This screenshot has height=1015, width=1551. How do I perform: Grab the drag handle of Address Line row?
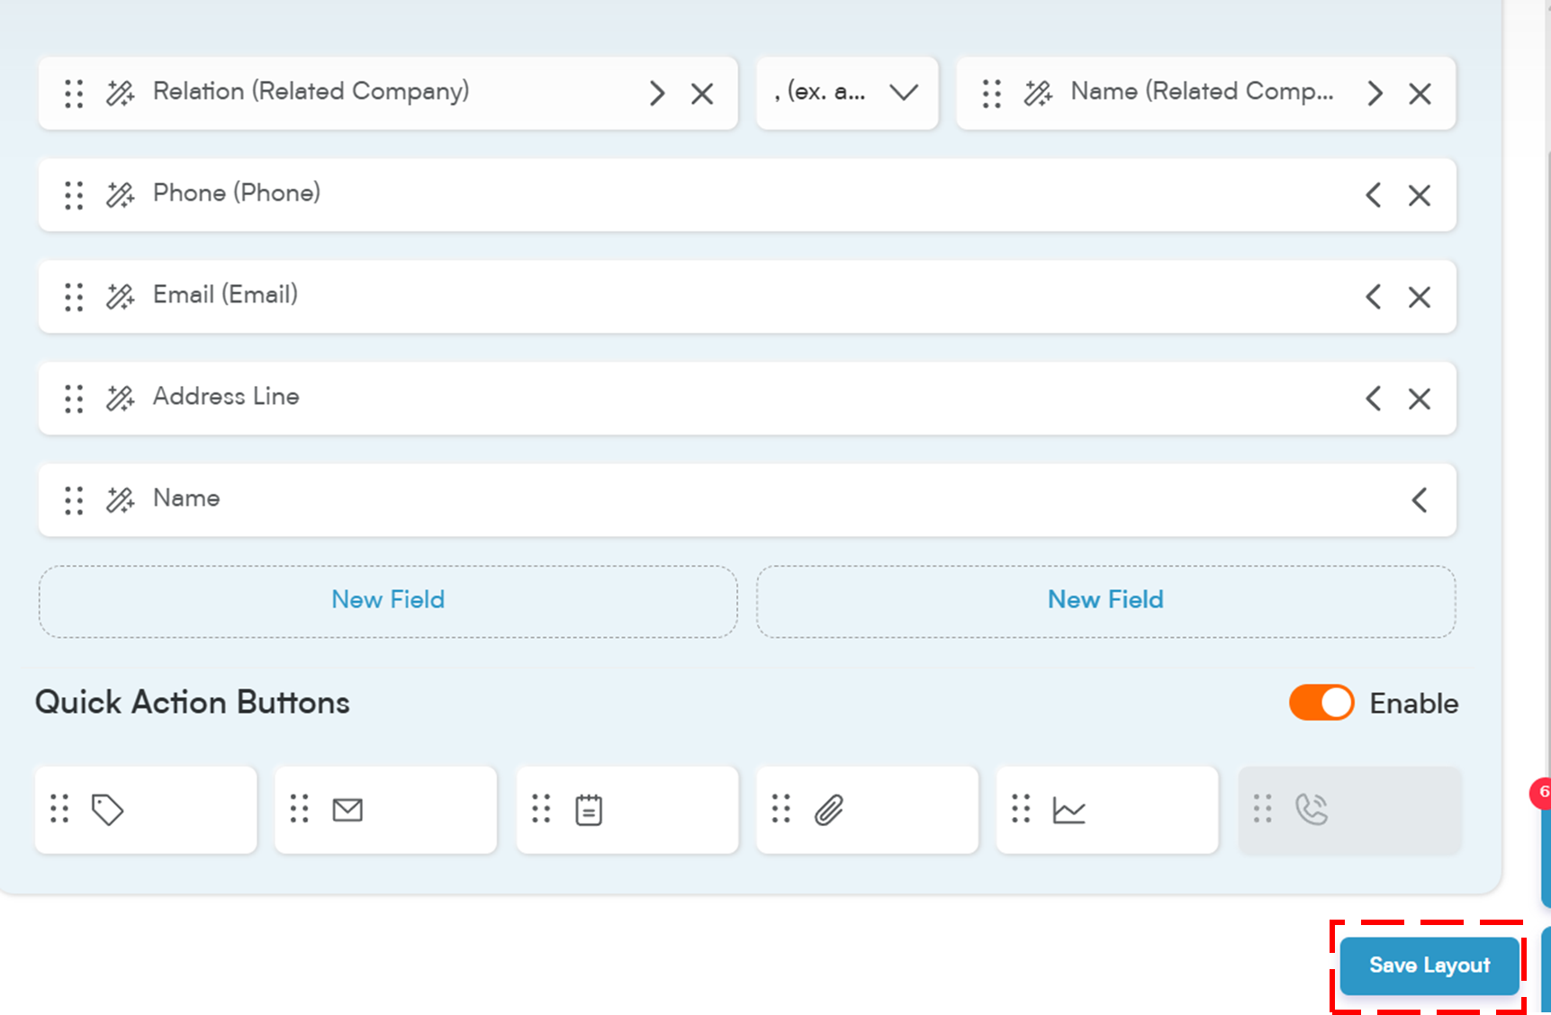(74, 399)
